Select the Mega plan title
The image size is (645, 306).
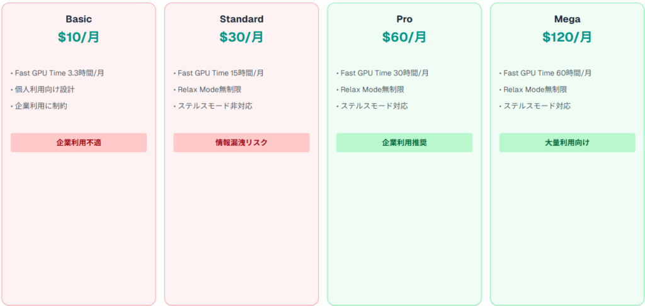[x=567, y=19]
